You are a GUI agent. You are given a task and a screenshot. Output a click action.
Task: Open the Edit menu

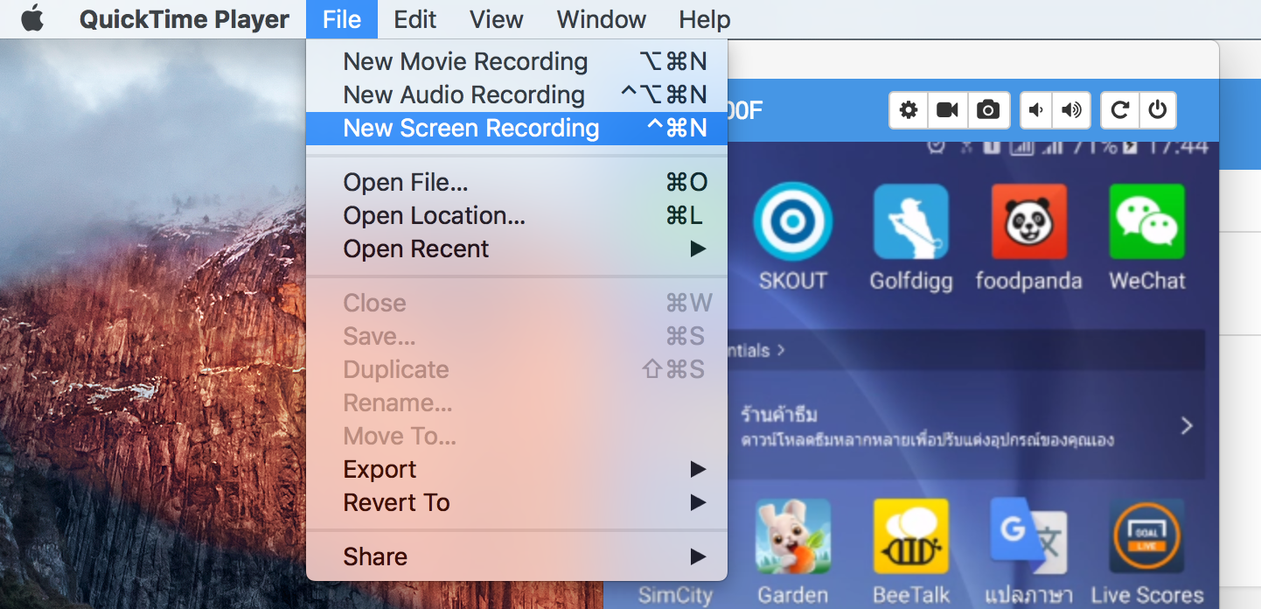pos(415,19)
